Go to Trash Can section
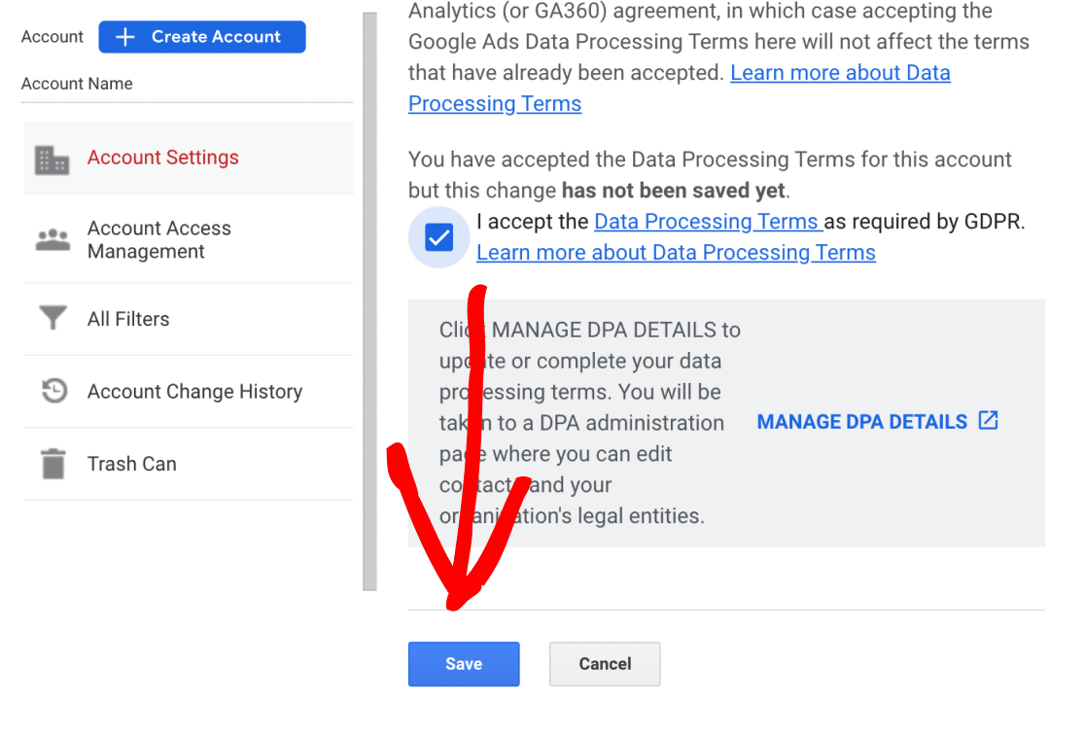The image size is (1085, 735). pyautogui.click(x=132, y=464)
